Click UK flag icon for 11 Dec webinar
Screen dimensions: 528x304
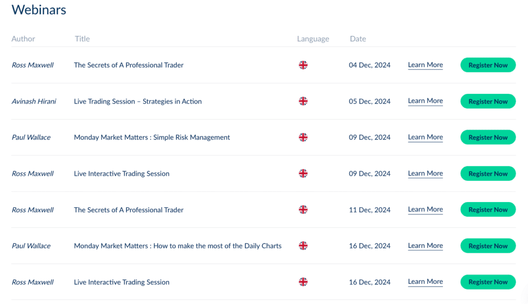click(x=303, y=210)
